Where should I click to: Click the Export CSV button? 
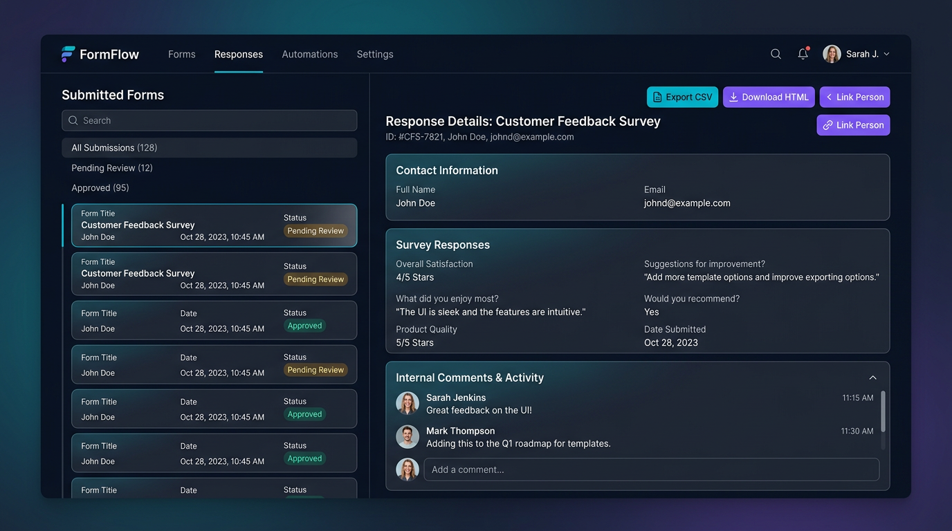click(x=682, y=97)
